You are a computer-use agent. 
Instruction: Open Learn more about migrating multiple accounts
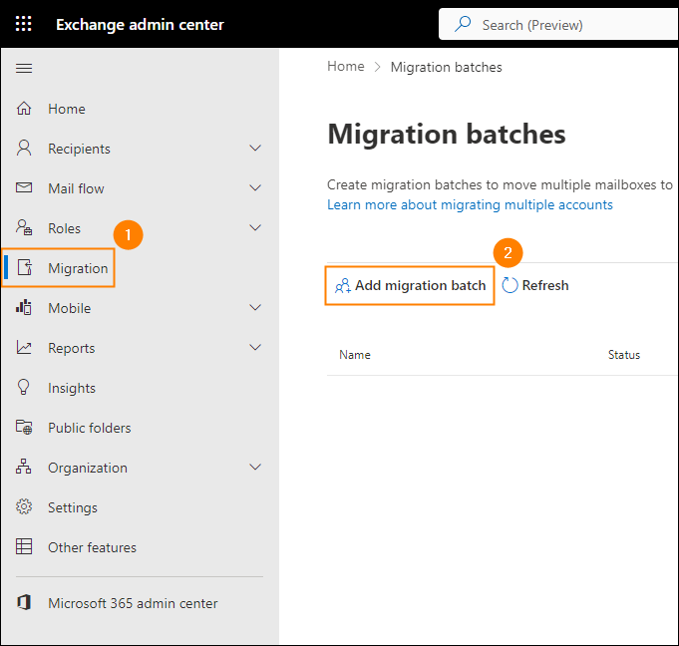click(470, 204)
